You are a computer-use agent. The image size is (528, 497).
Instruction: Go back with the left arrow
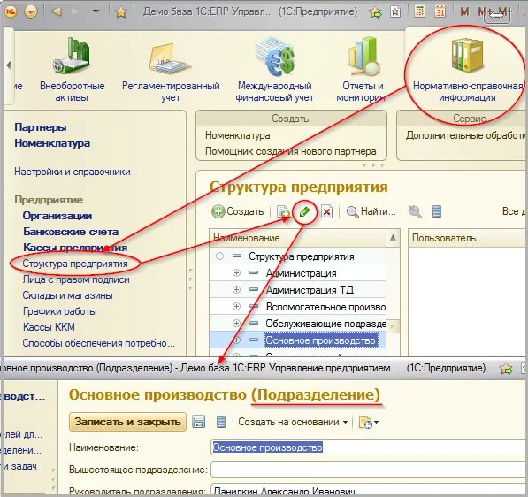[56, 11]
